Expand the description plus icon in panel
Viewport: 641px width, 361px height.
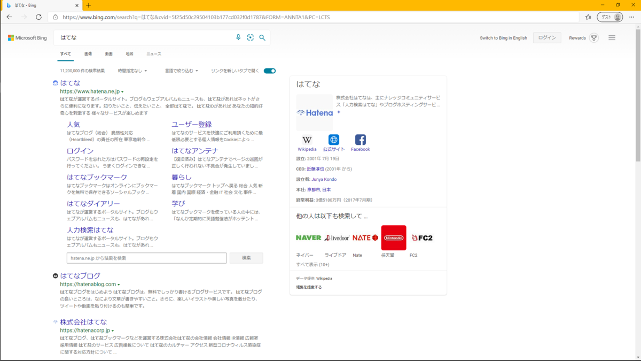coord(339,112)
